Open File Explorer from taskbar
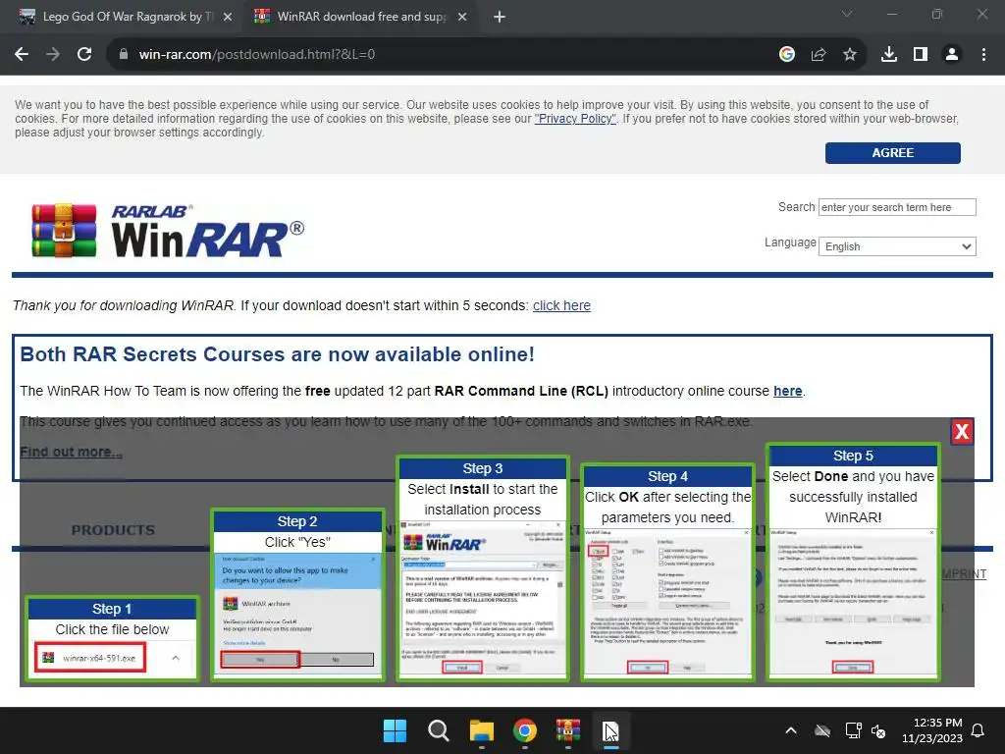This screenshot has width=1005, height=754. pos(481,730)
